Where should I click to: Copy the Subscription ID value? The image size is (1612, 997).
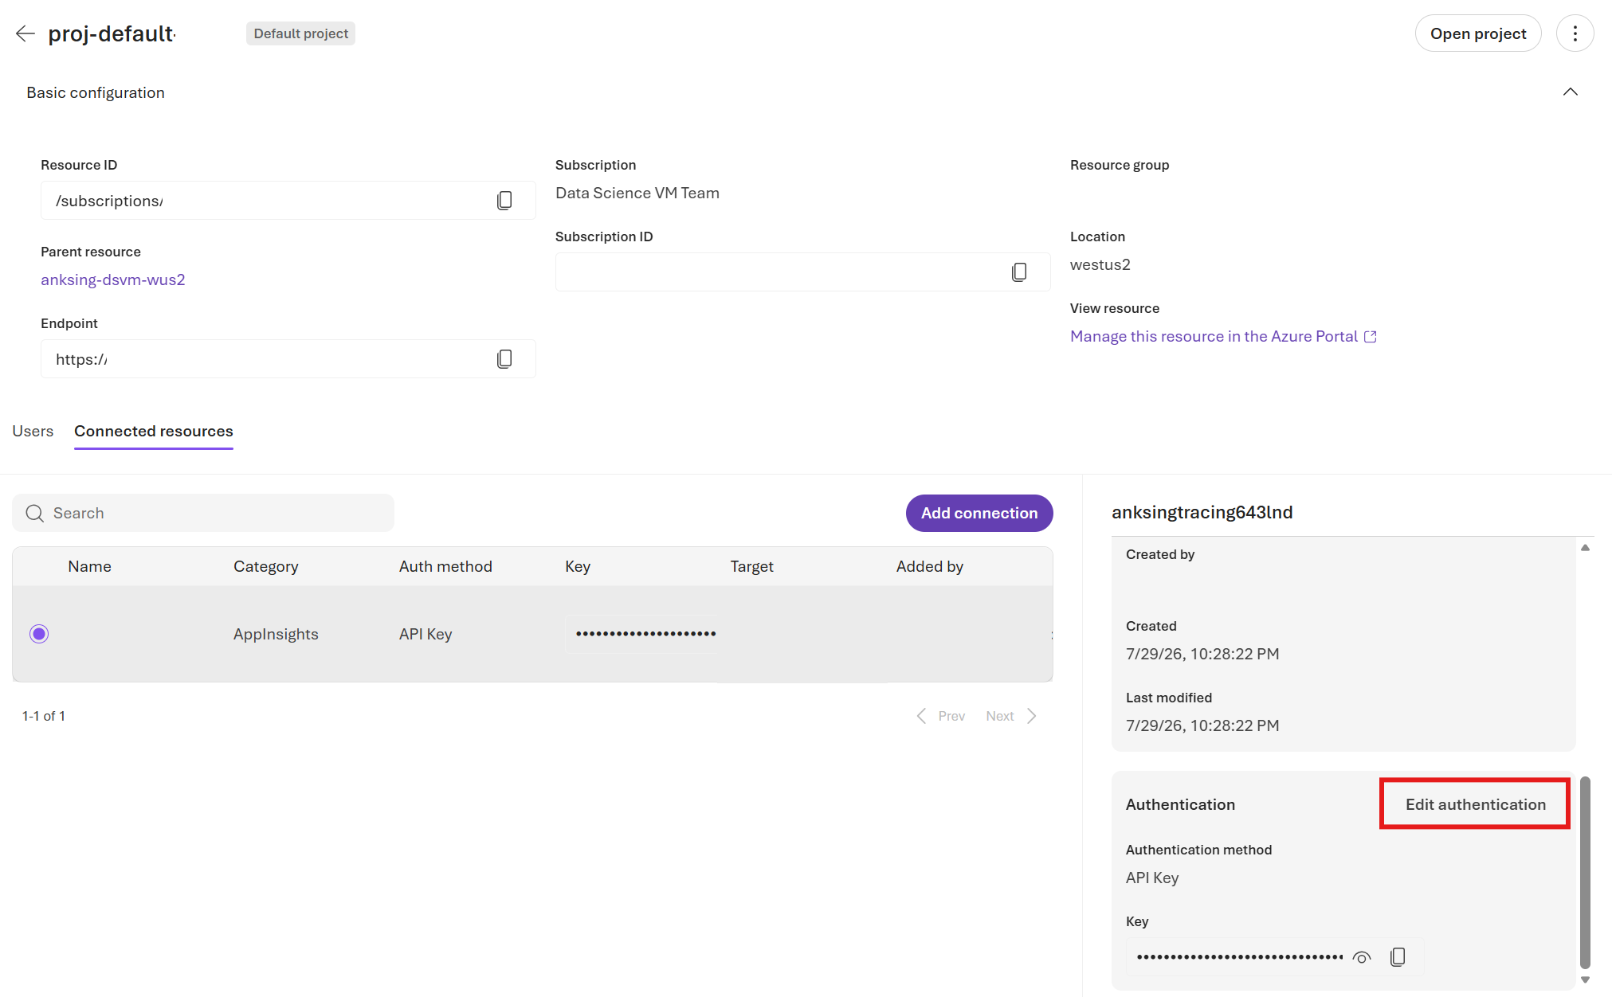(1019, 272)
